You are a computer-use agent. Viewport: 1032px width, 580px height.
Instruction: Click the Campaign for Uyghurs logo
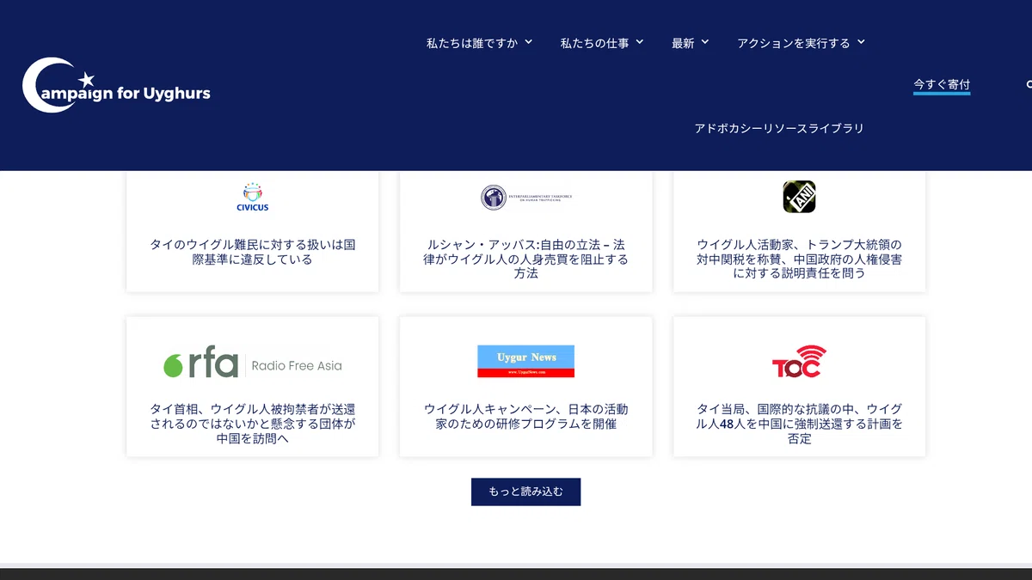[116, 85]
